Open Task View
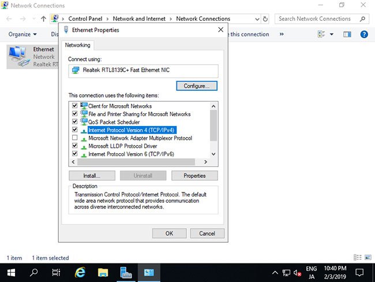Viewport: 375px width, 282px height. [56, 273]
